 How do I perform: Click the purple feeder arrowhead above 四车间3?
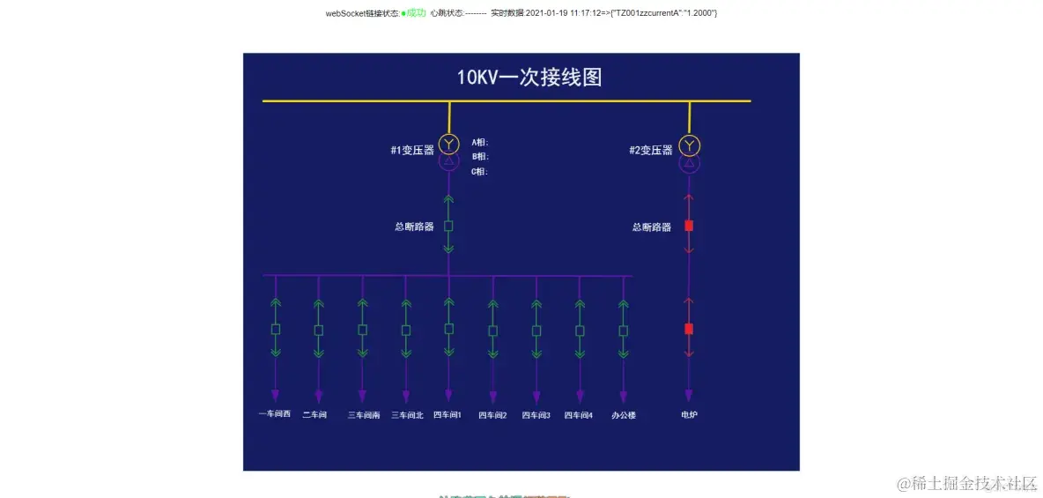536,398
